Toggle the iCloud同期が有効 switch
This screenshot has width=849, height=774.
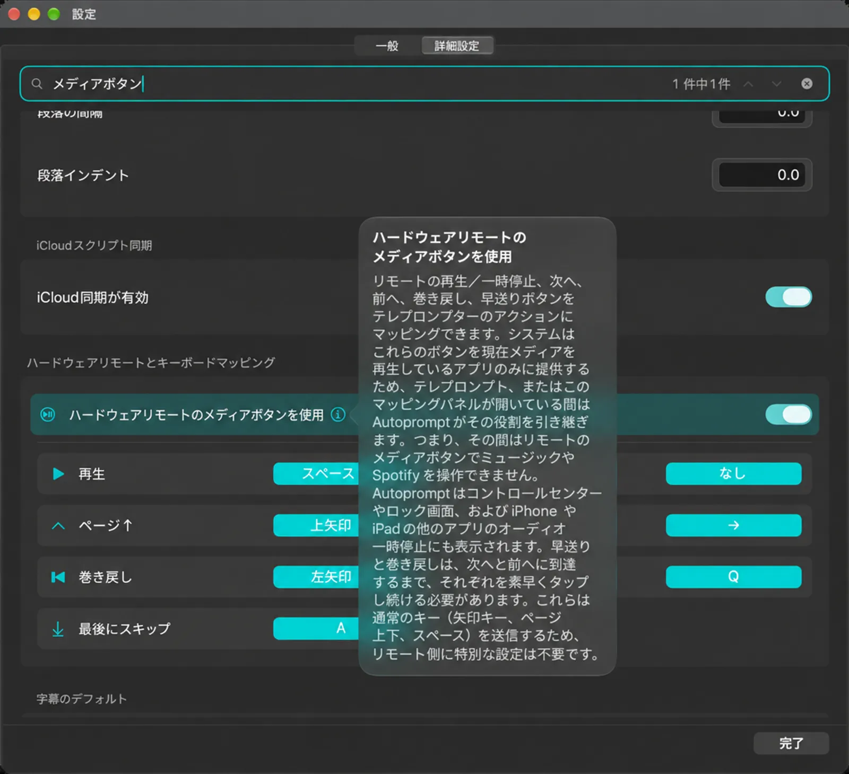coord(789,297)
